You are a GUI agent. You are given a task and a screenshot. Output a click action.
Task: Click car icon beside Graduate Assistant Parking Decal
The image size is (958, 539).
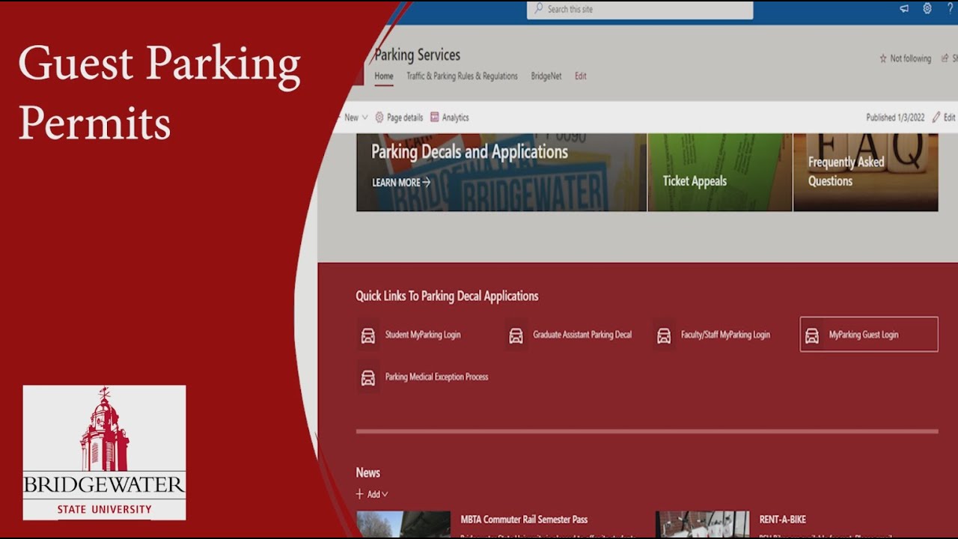coord(516,335)
